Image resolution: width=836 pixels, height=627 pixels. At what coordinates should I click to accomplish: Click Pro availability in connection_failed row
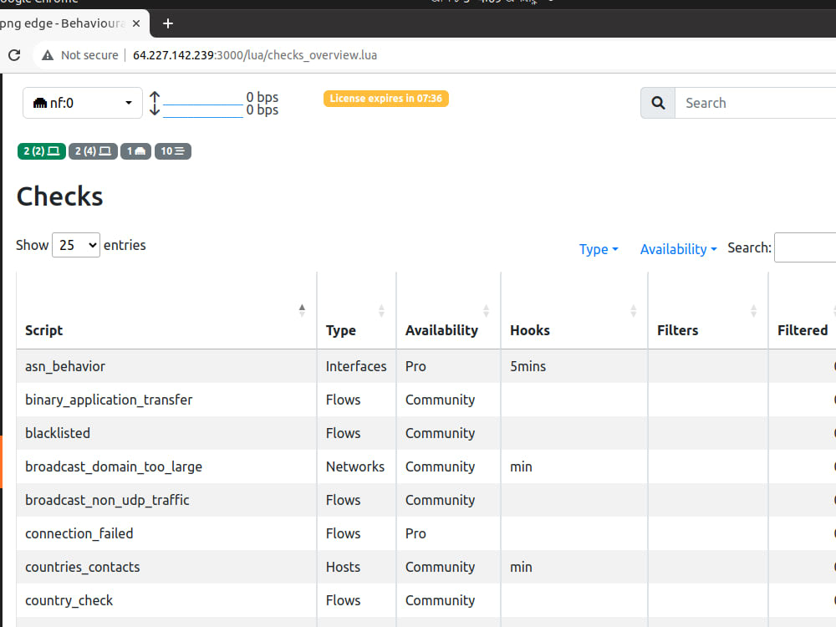point(415,533)
